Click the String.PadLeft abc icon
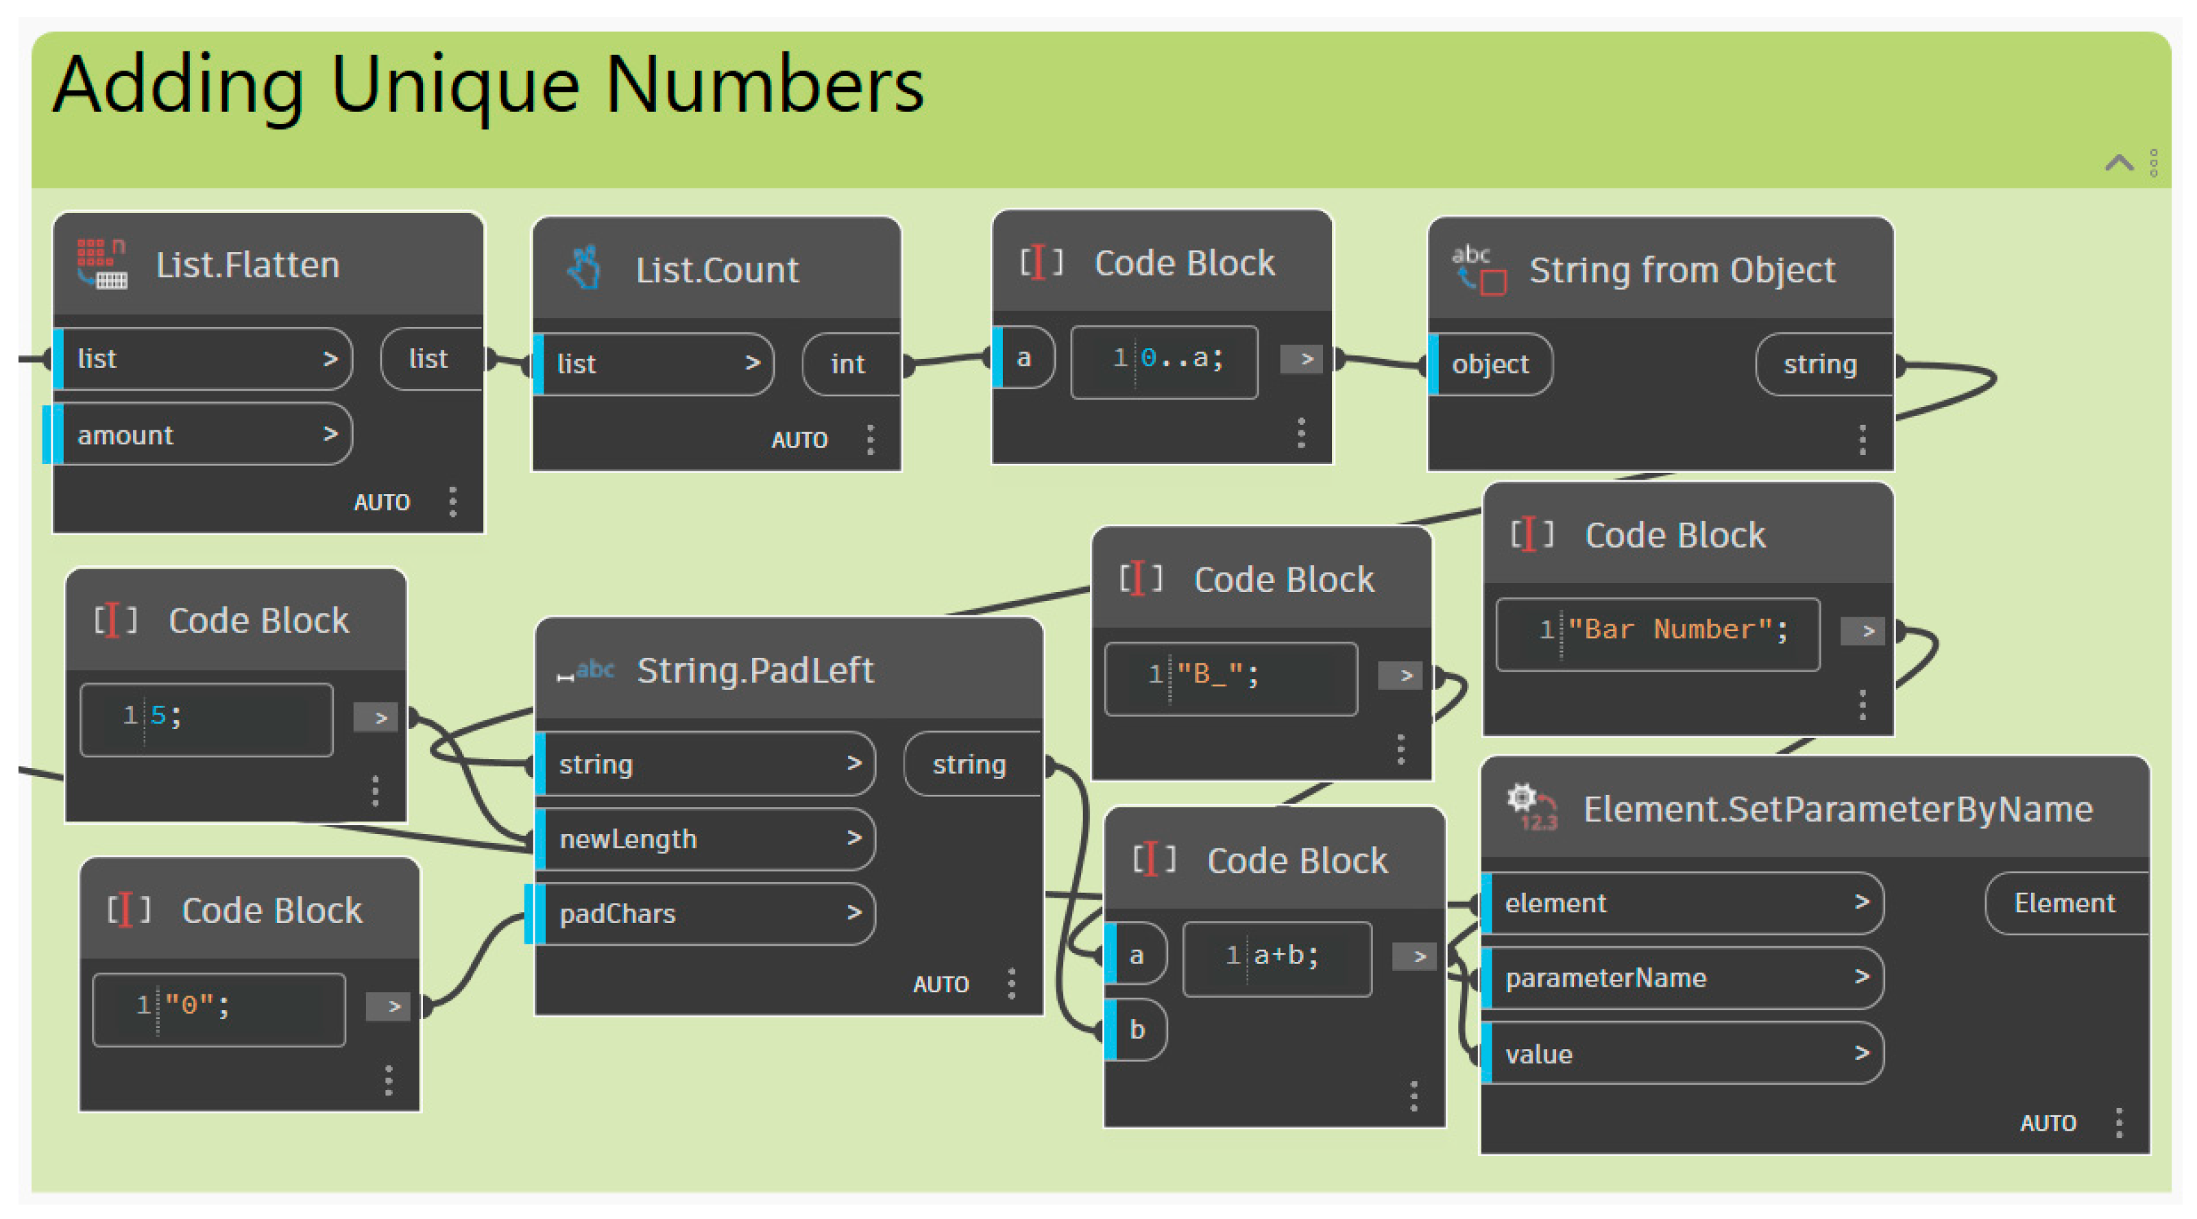 pos(587,671)
